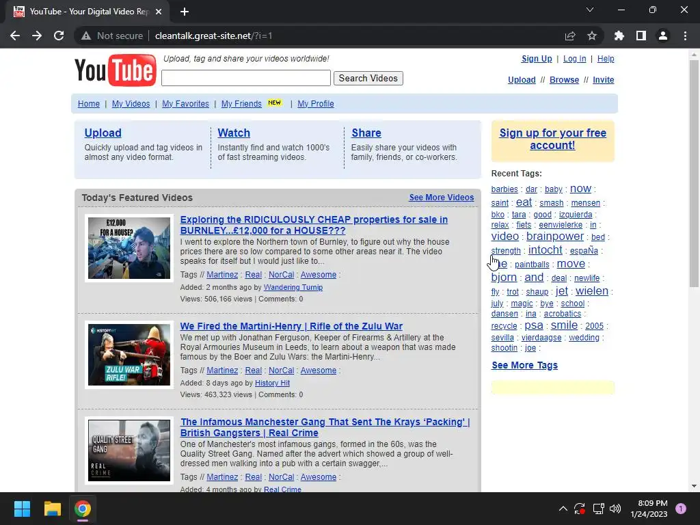Open volume speaker tray icon
This screenshot has width=700, height=525.
click(x=615, y=509)
